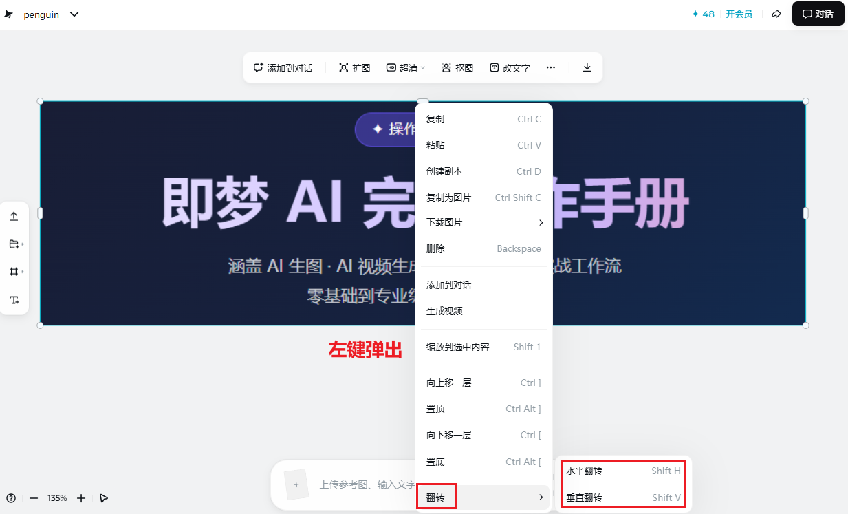Screen dimensions: 848x514
Task: Click the download icon in top toolbar
Action: [587, 67]
